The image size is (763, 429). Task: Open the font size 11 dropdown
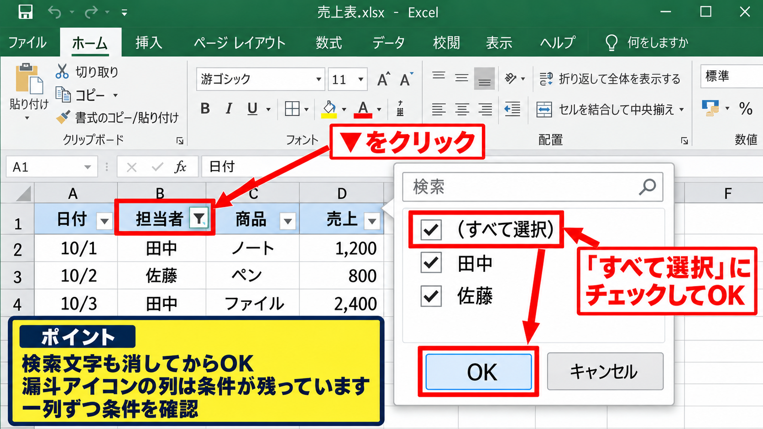point(361,79)
